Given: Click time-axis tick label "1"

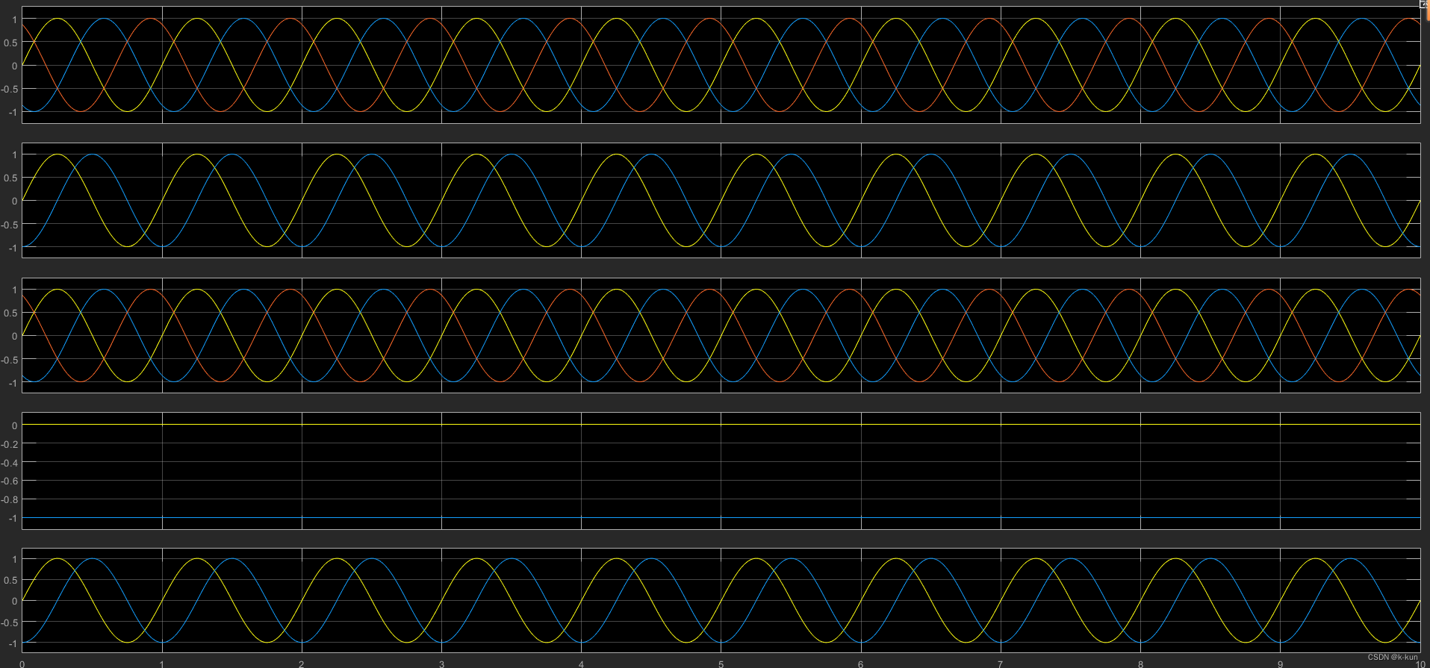Looking at the screenshot, I should [x=162, y=664].
